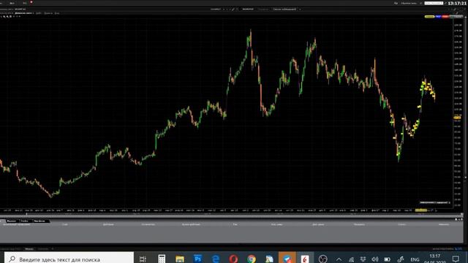The image size is (468, 263).
Task: Open the volume control tray icon
Action: point(375,259)
